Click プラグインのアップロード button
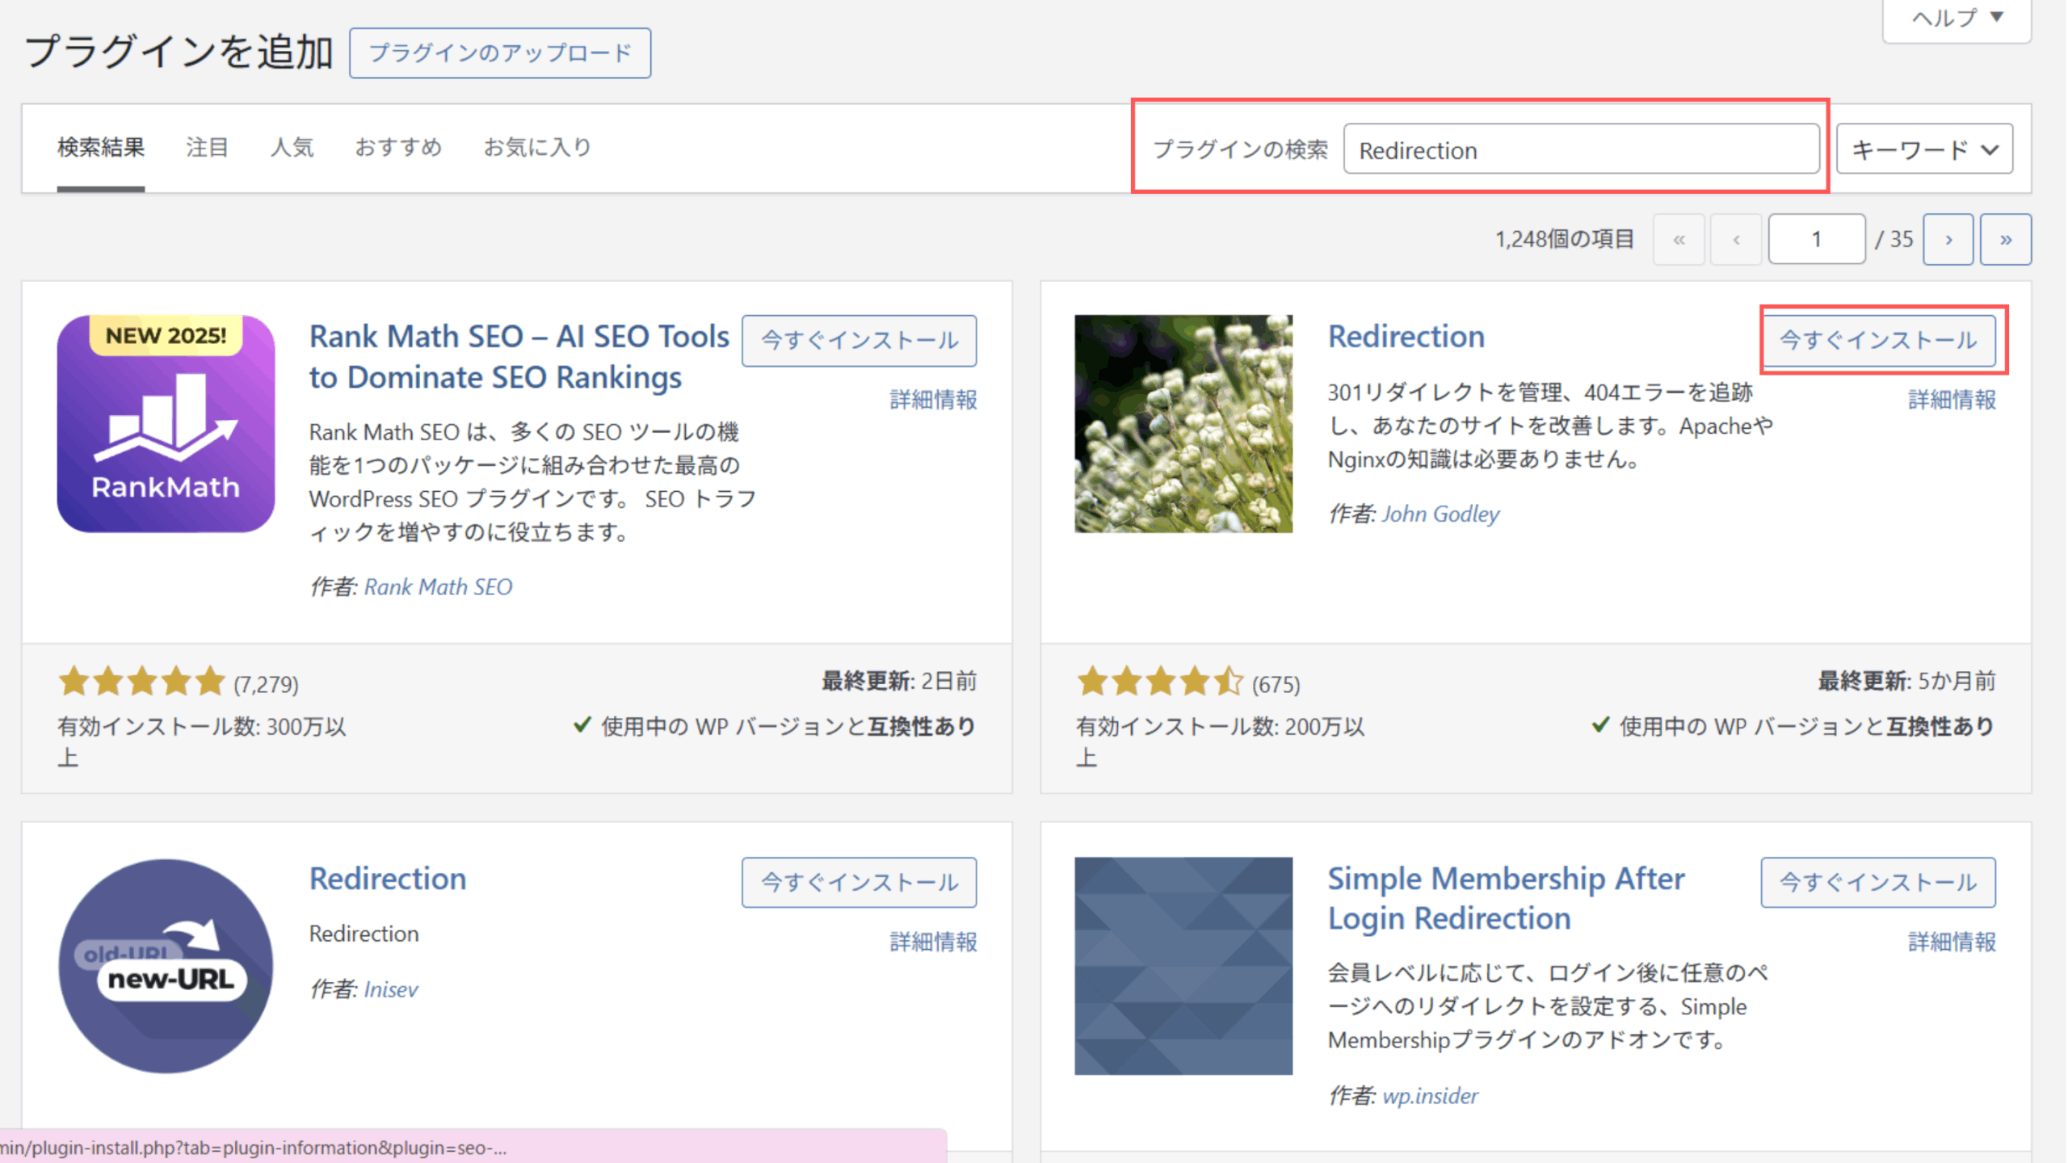Image resolution: width=2068 pixels, height=1163 pixels. 500,53
